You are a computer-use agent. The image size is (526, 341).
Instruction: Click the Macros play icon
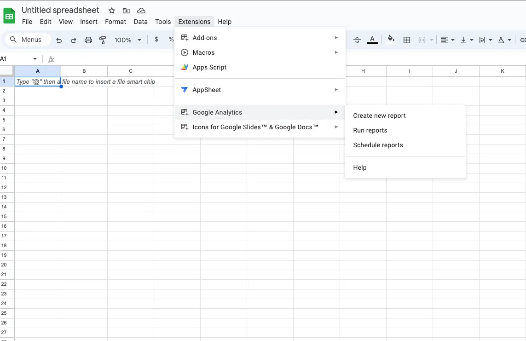pos(185,52)
